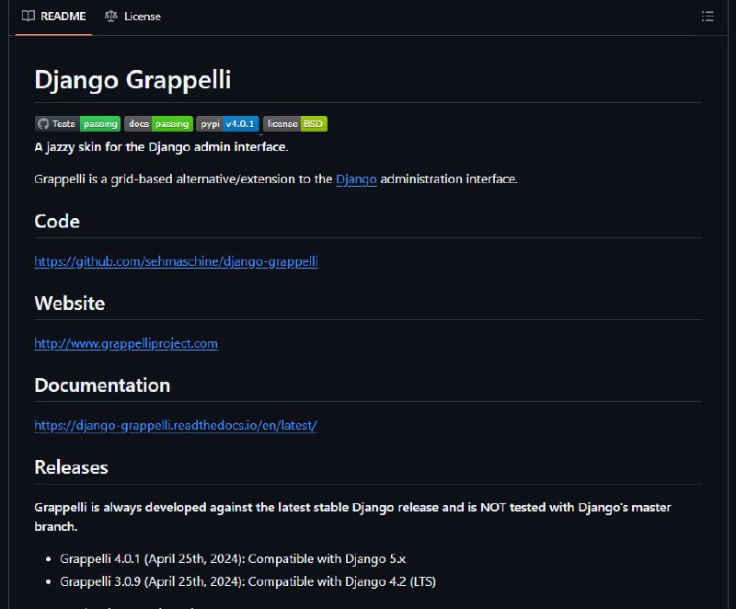Open the pypi v4.0.1 badge
This screenshot has width=736, height=609.
[227, 123]
